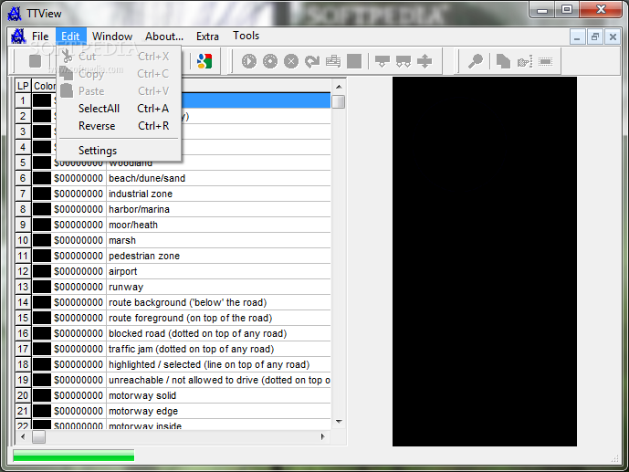Click the disabled Paste menu entry
This screenshot has height=472, width=629.
tap(119, 91)
